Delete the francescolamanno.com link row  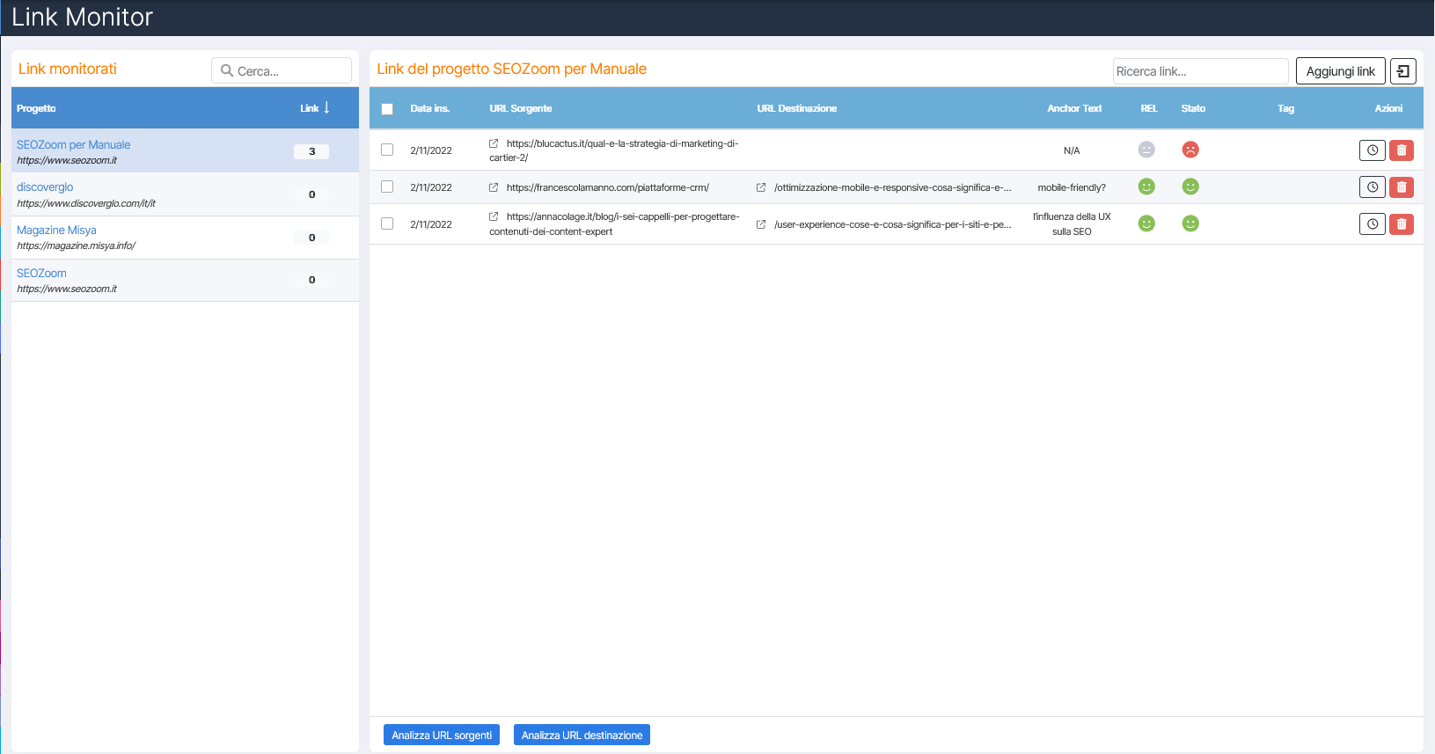point(1402,187)
